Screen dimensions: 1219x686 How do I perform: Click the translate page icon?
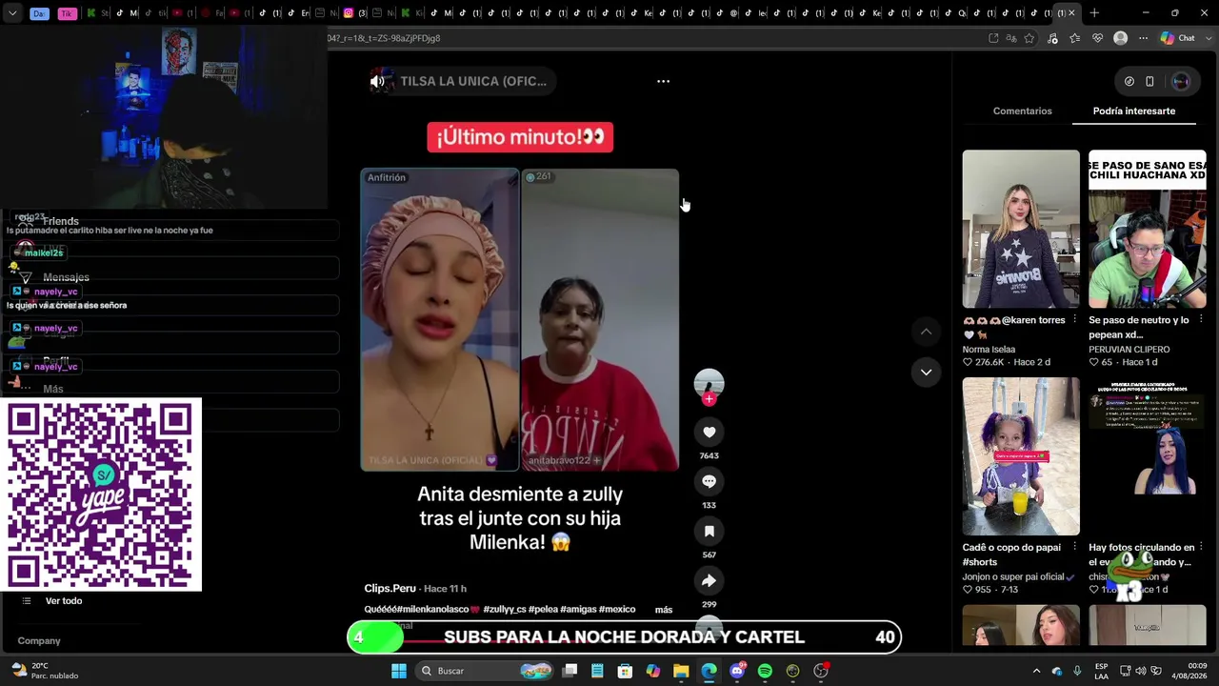[1011, 38]
